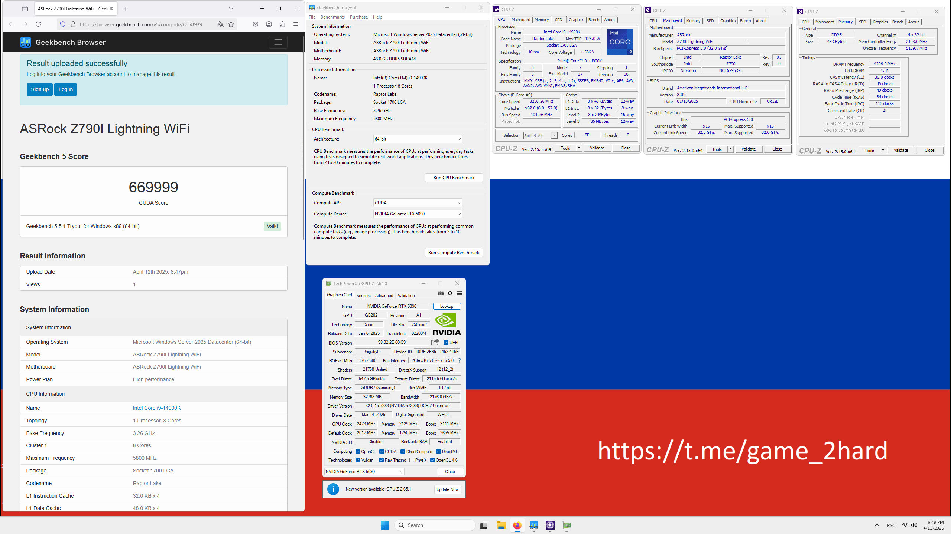Click GPU-Z Lookup button

click(447, 306)
